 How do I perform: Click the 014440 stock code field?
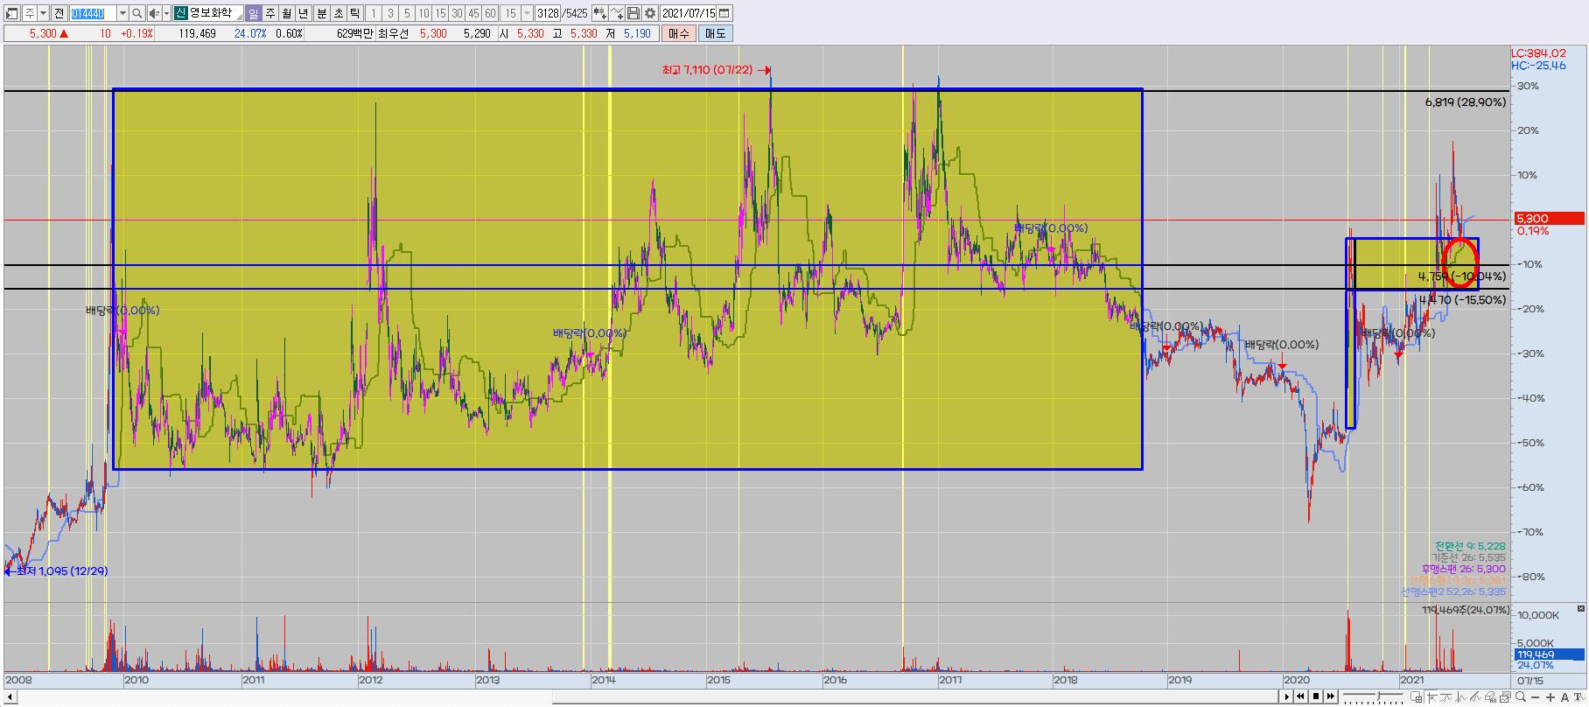pyautogui.click(x=93, y=13)
